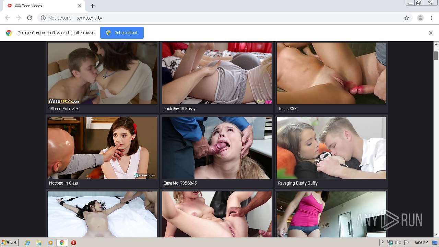This screenshot has height=247, width=439.
Task: Show hidden system tray icons
Action: (x=383, y=243)
